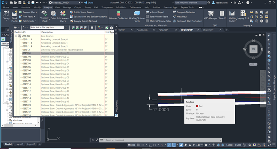Toggle the MODEL space button in status bar

tap(132, 145)
